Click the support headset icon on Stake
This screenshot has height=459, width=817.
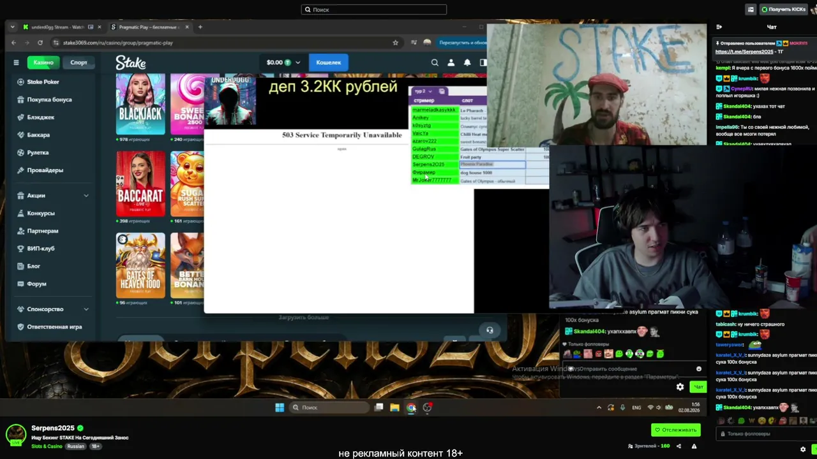490,330
